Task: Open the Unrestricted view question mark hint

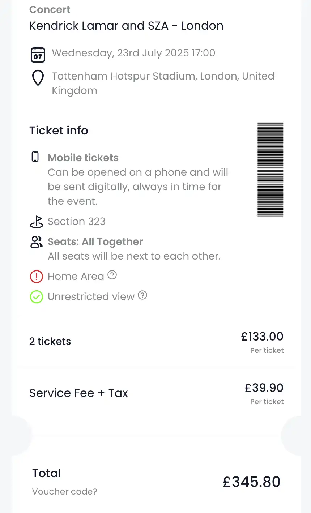Action: point(142,295)
